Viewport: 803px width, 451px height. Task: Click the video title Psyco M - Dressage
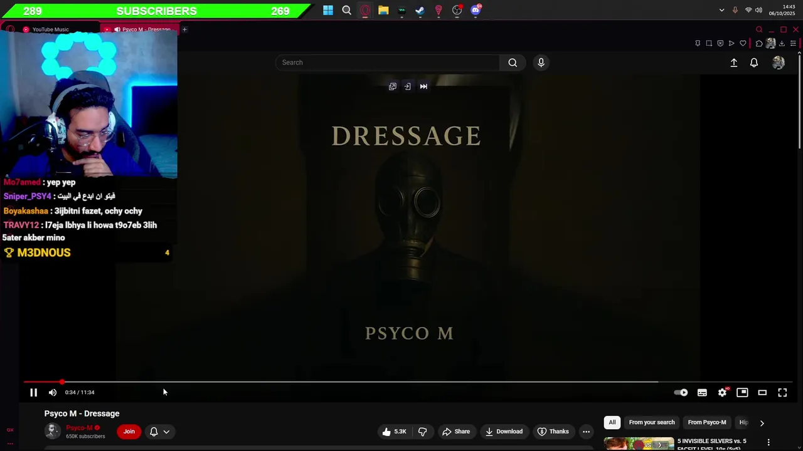pyautogui.click(x=82, y=413)
